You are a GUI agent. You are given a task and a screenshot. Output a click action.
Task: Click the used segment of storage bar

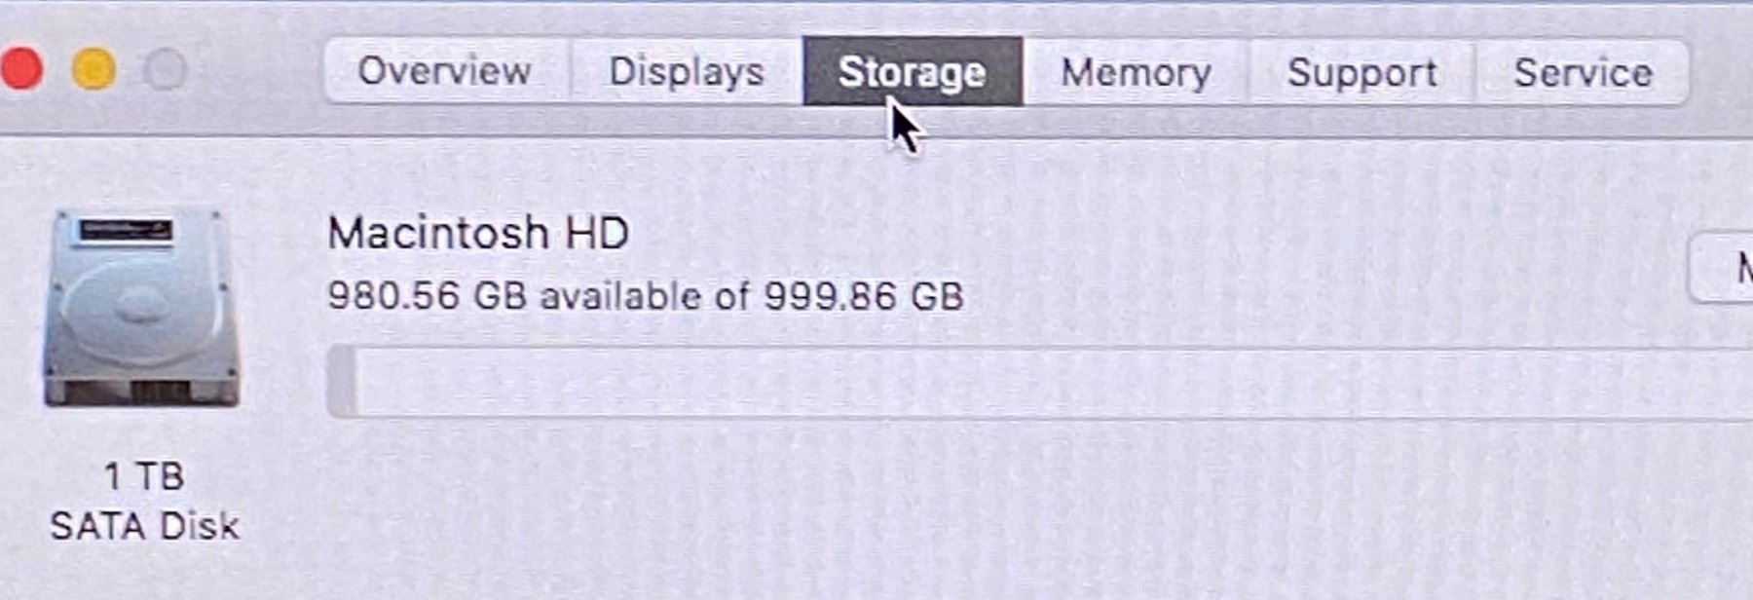tap(342, 381)
